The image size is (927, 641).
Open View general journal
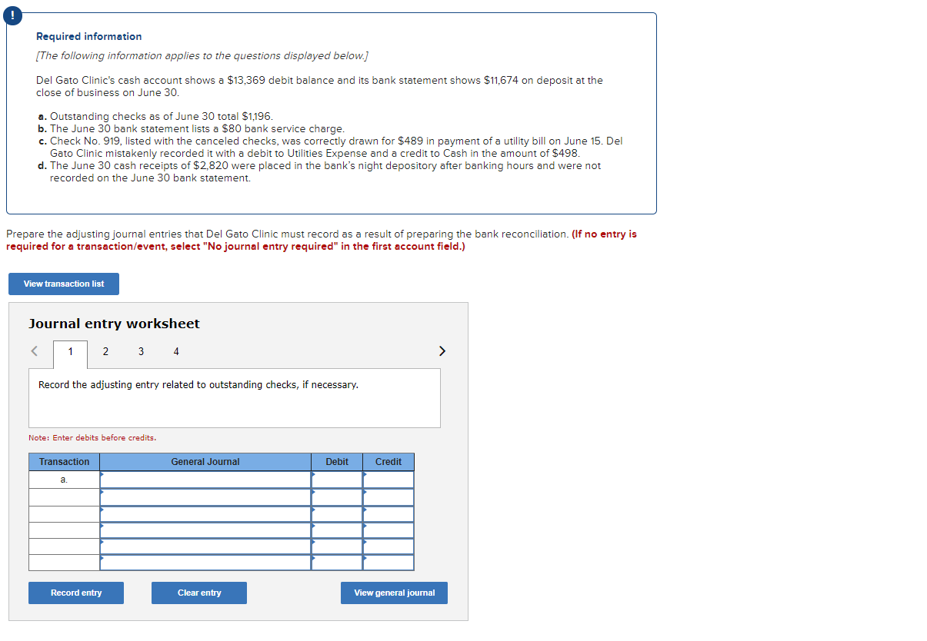tap(395, 593)
